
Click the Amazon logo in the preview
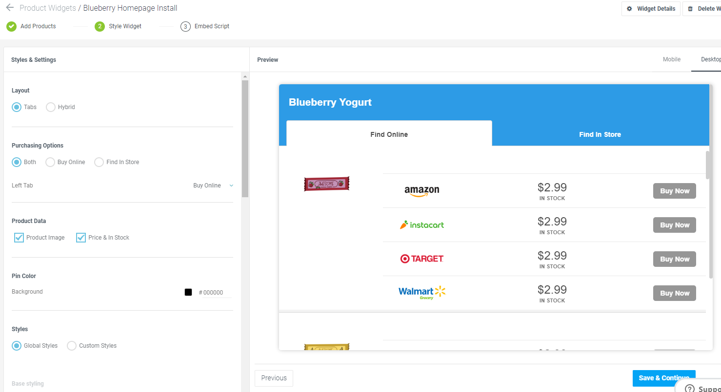(x=422, y=191)
